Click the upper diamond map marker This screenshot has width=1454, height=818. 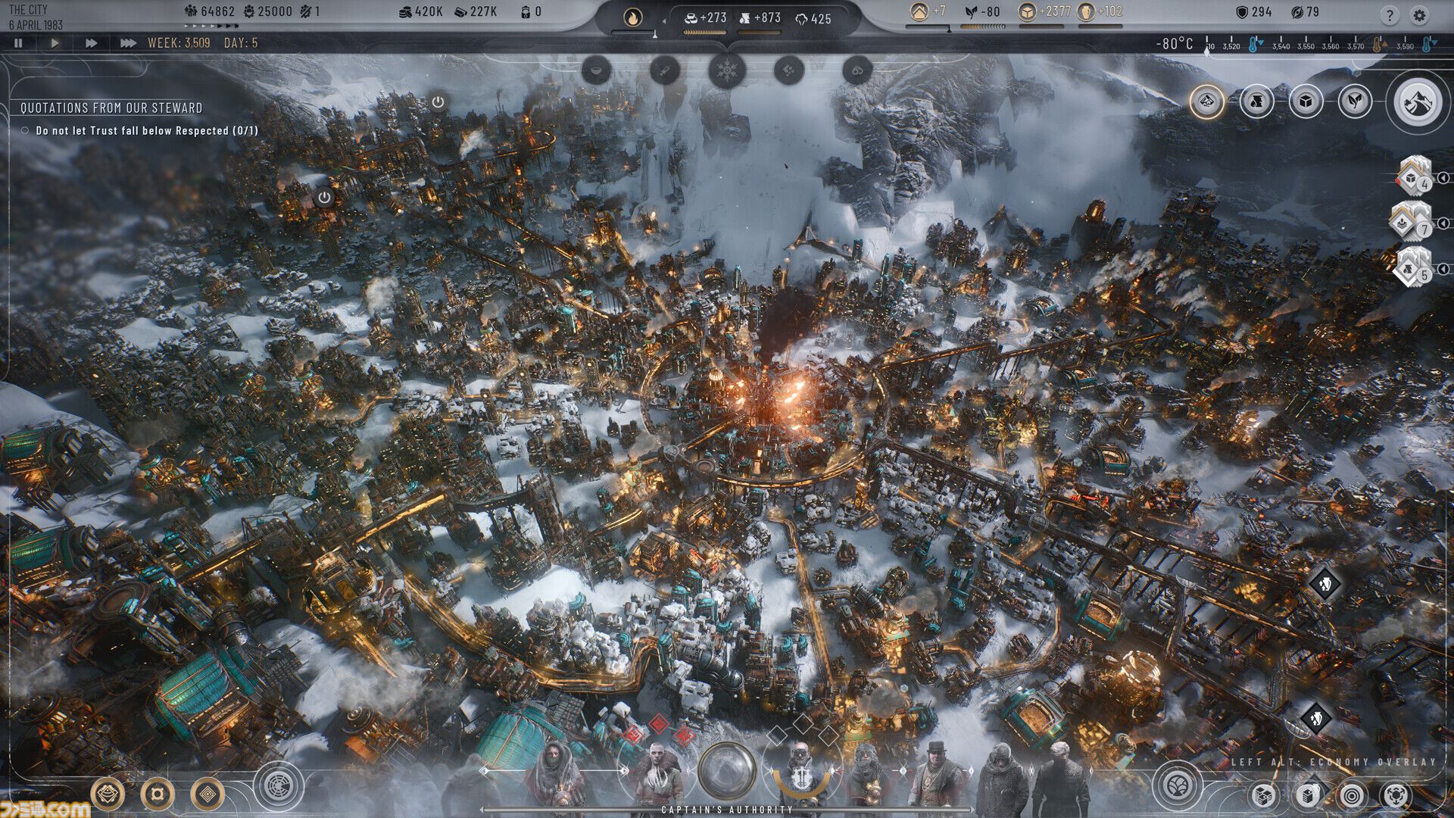1325,584
